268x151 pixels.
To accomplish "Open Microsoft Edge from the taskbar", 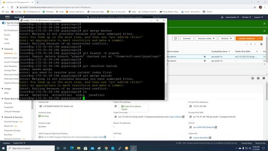I will coord(72,148).
